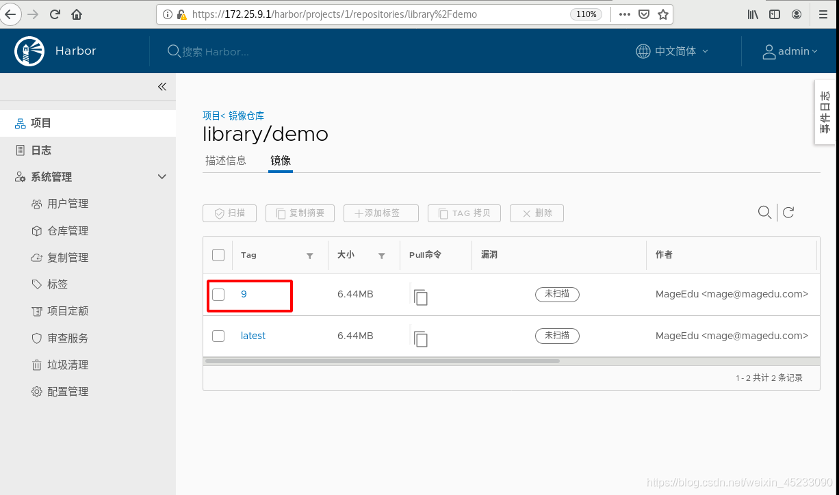Image resolution: width=839 pixels, height=495 pixels.
Task: Select the 镜像 tab
Action: pos(281,161)
